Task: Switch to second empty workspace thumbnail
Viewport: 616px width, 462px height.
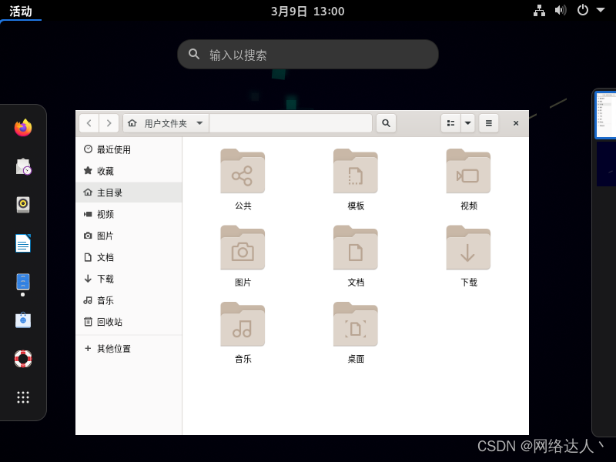Action: tap(606, 164)
